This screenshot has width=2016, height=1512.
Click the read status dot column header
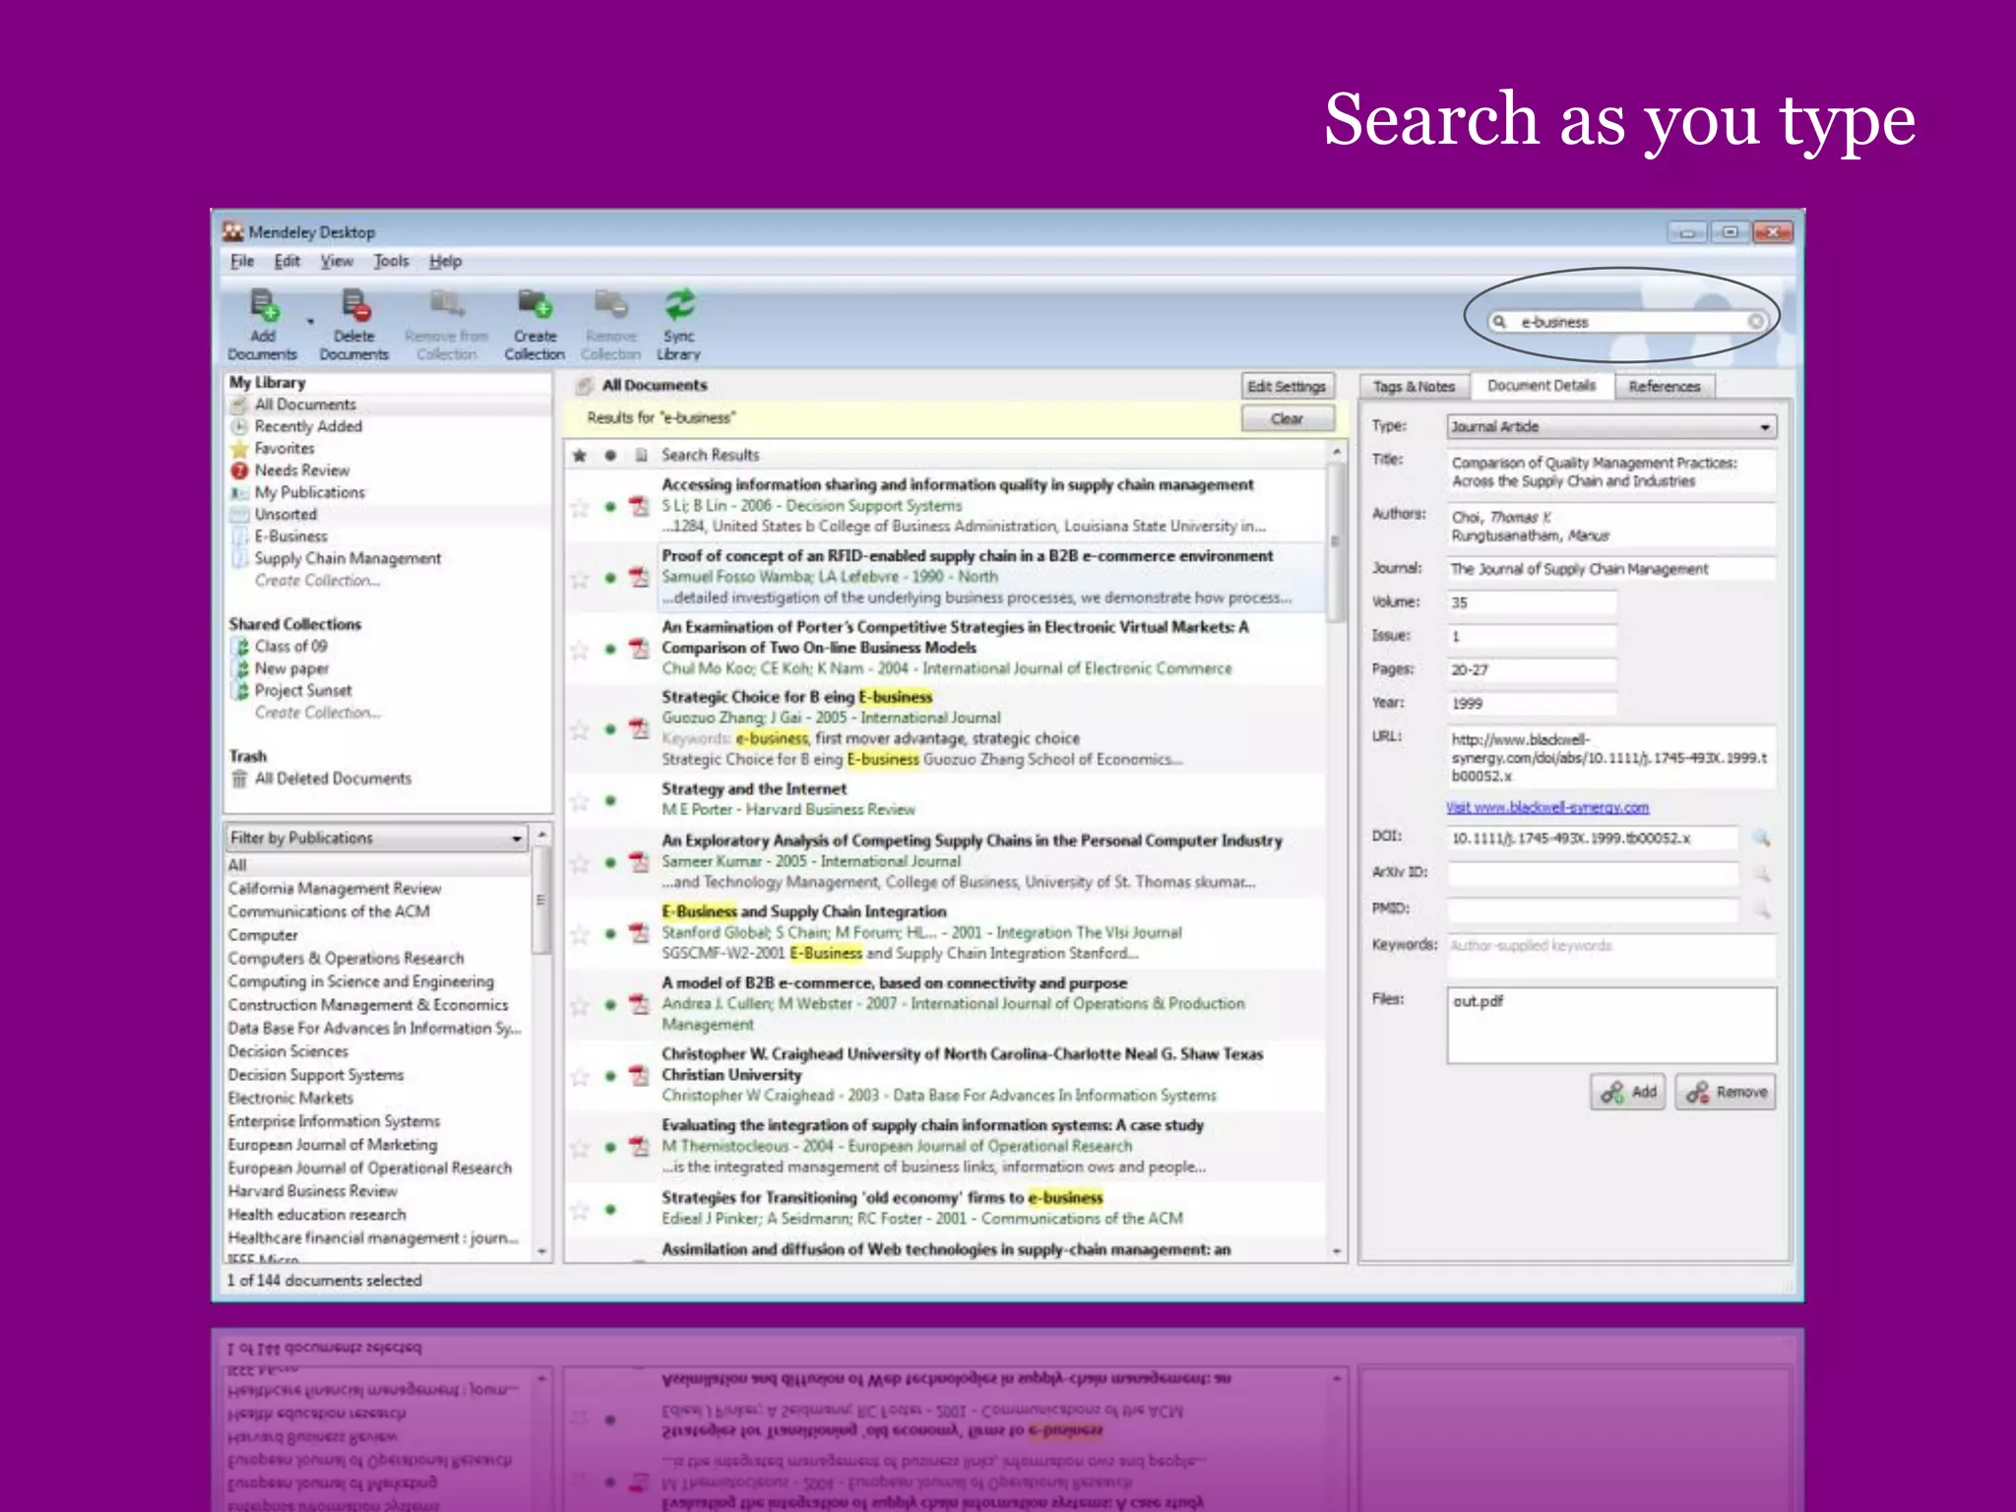tap(610, 455)
